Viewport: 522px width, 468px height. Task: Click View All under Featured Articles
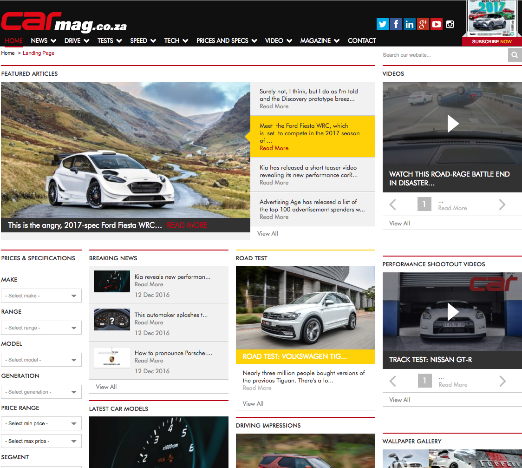tap(268, 233)
